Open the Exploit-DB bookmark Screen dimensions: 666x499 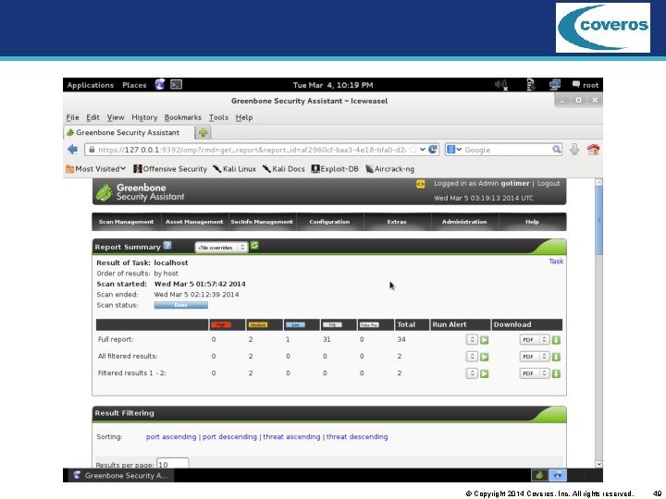[x=335, y=169]
